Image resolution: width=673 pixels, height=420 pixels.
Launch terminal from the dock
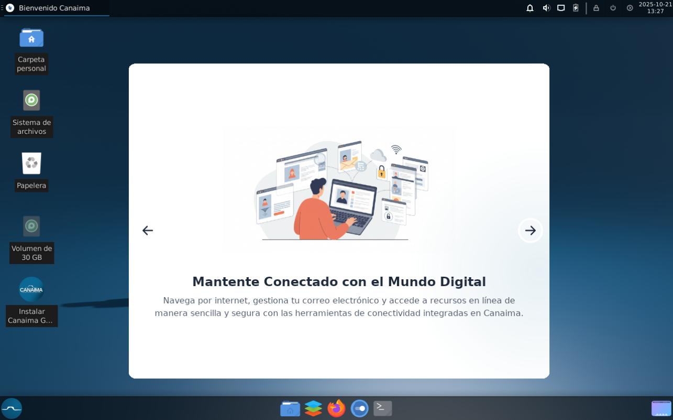pos(382,408)
